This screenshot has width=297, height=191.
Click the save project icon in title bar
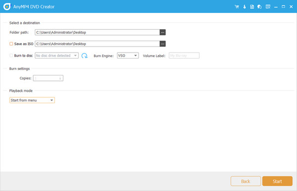click(x=252, y=7)
